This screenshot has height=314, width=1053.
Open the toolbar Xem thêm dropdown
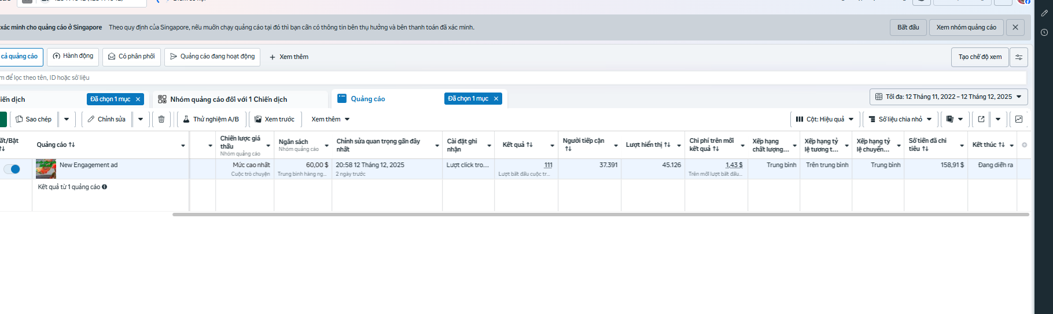point(330,119)
